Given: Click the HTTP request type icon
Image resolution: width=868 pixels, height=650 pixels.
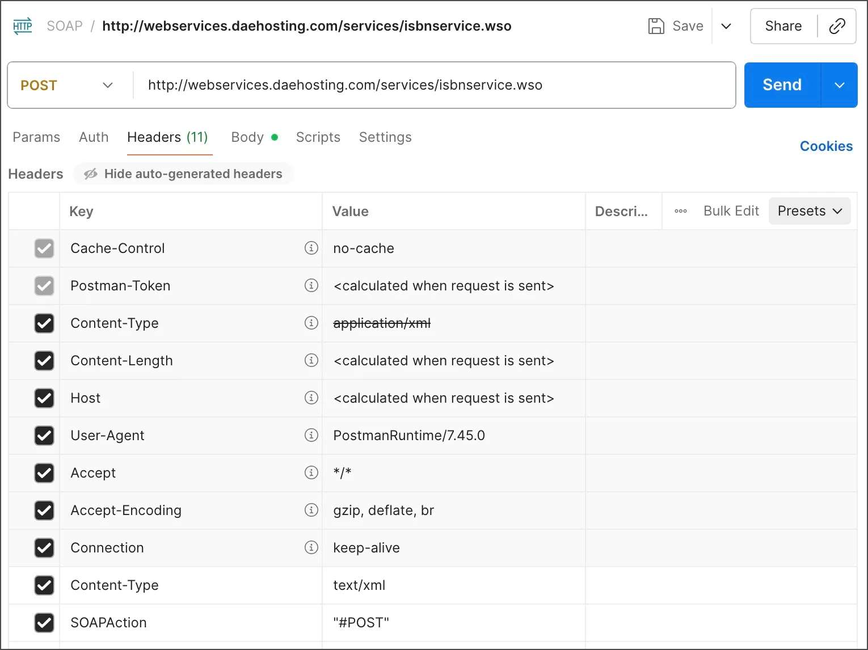Looking at the screenshot, I should pos(23,26).
